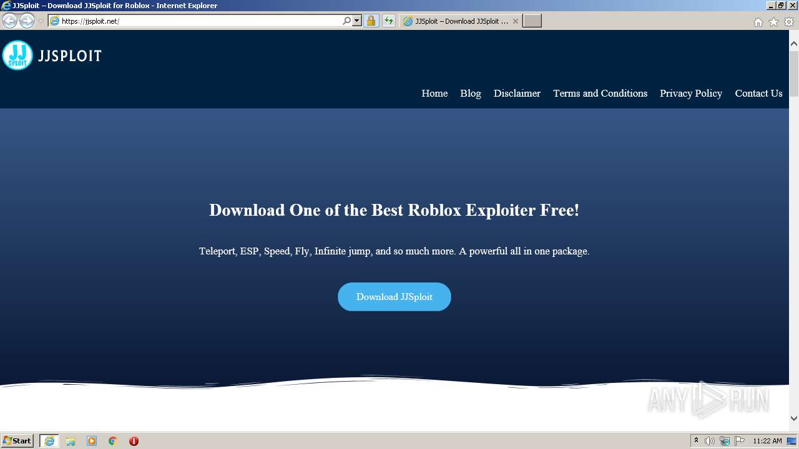Open the media player taskbar icon
The height and width of the screenshot is (449, 799).
[x=92, y=441]
